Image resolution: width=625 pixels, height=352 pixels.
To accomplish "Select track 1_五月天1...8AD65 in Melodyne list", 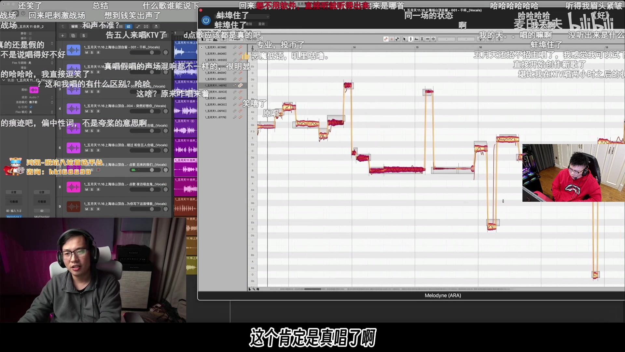I will [215, 54].
